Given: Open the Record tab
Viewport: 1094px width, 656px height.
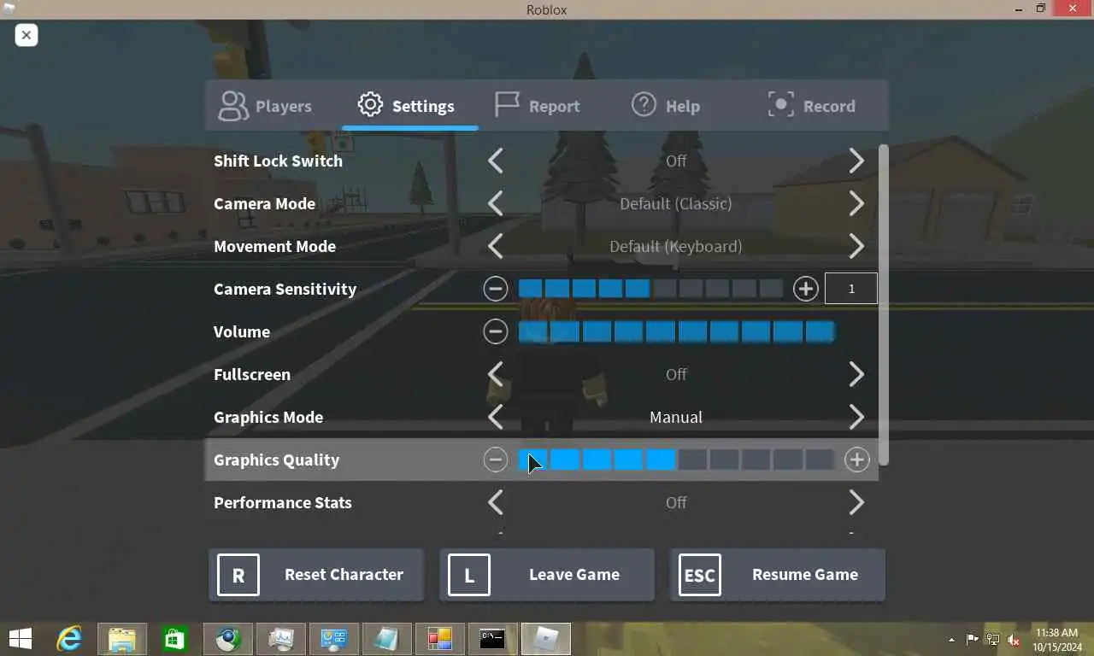Looking at the screenshot, I should click(x=811, y=106).
